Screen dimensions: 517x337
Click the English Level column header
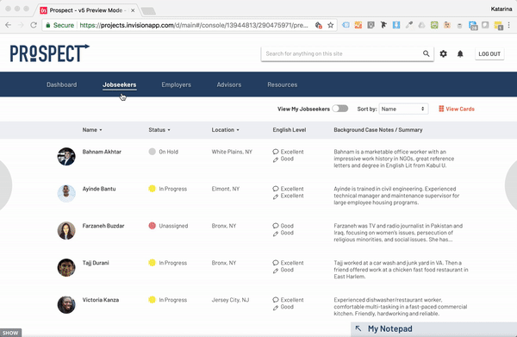pos(290,130)
